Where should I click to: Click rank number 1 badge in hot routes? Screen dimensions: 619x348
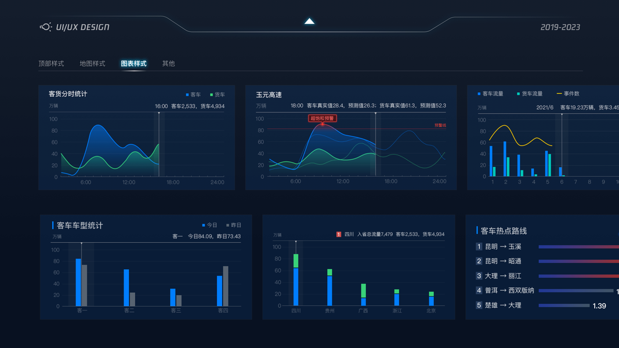click(479, 246)
